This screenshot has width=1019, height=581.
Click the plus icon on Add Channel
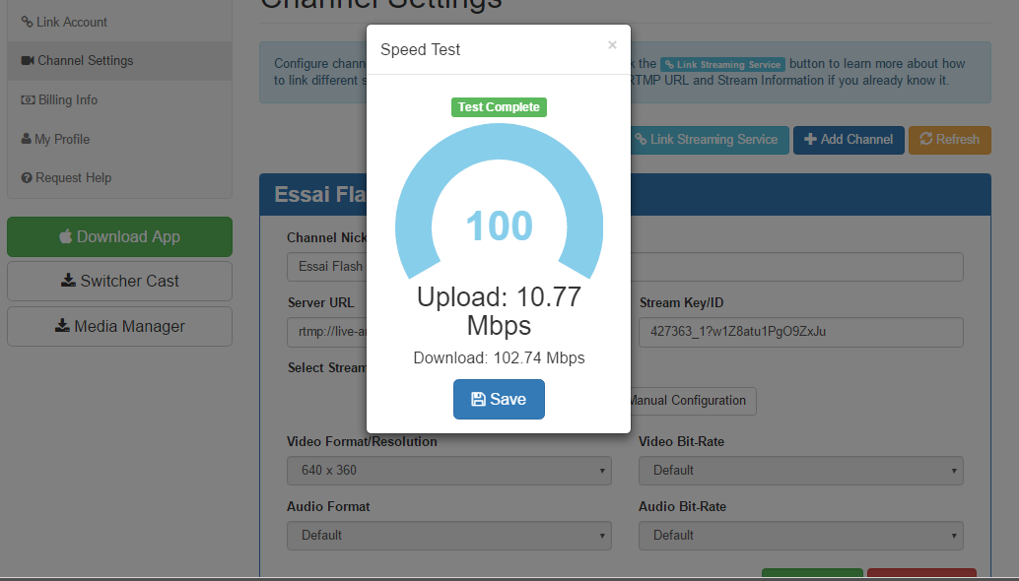tap(810, 139)
